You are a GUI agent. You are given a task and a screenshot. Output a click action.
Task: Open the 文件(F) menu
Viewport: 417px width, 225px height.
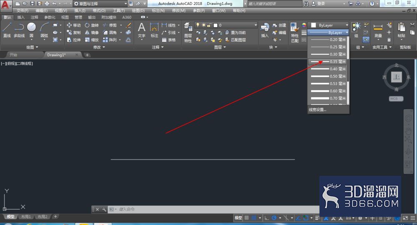pyautogui.click(x=23, y=11)
